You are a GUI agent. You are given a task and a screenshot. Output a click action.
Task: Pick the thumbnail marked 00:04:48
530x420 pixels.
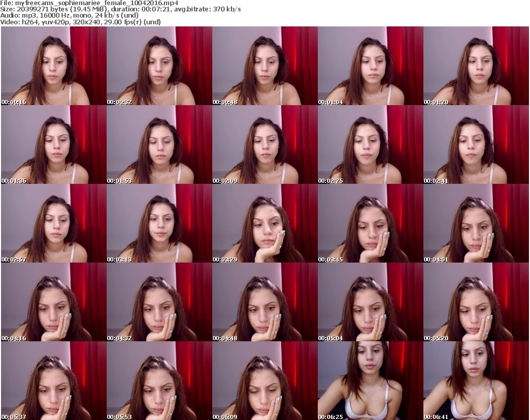pyautogui.click(x=265, y=302)
